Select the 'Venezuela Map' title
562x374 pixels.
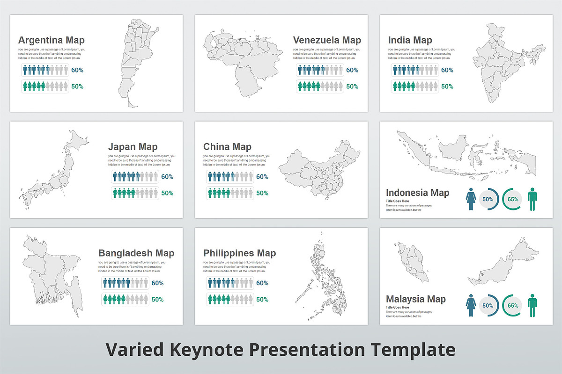(327, 40)
